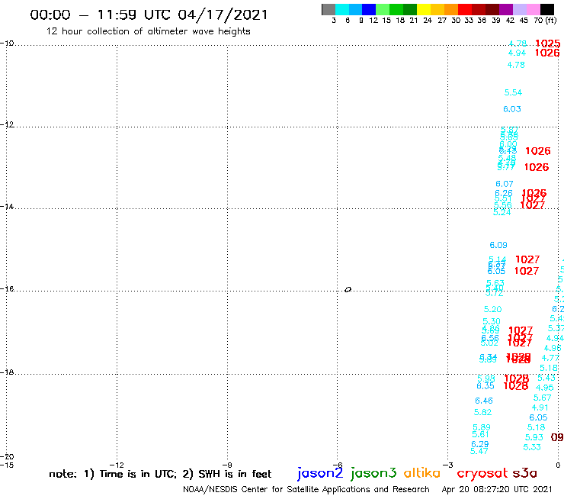This screenshot has height=496, width=564.
Task: Click the 4.95 wave height value
Action: point(544,388)
